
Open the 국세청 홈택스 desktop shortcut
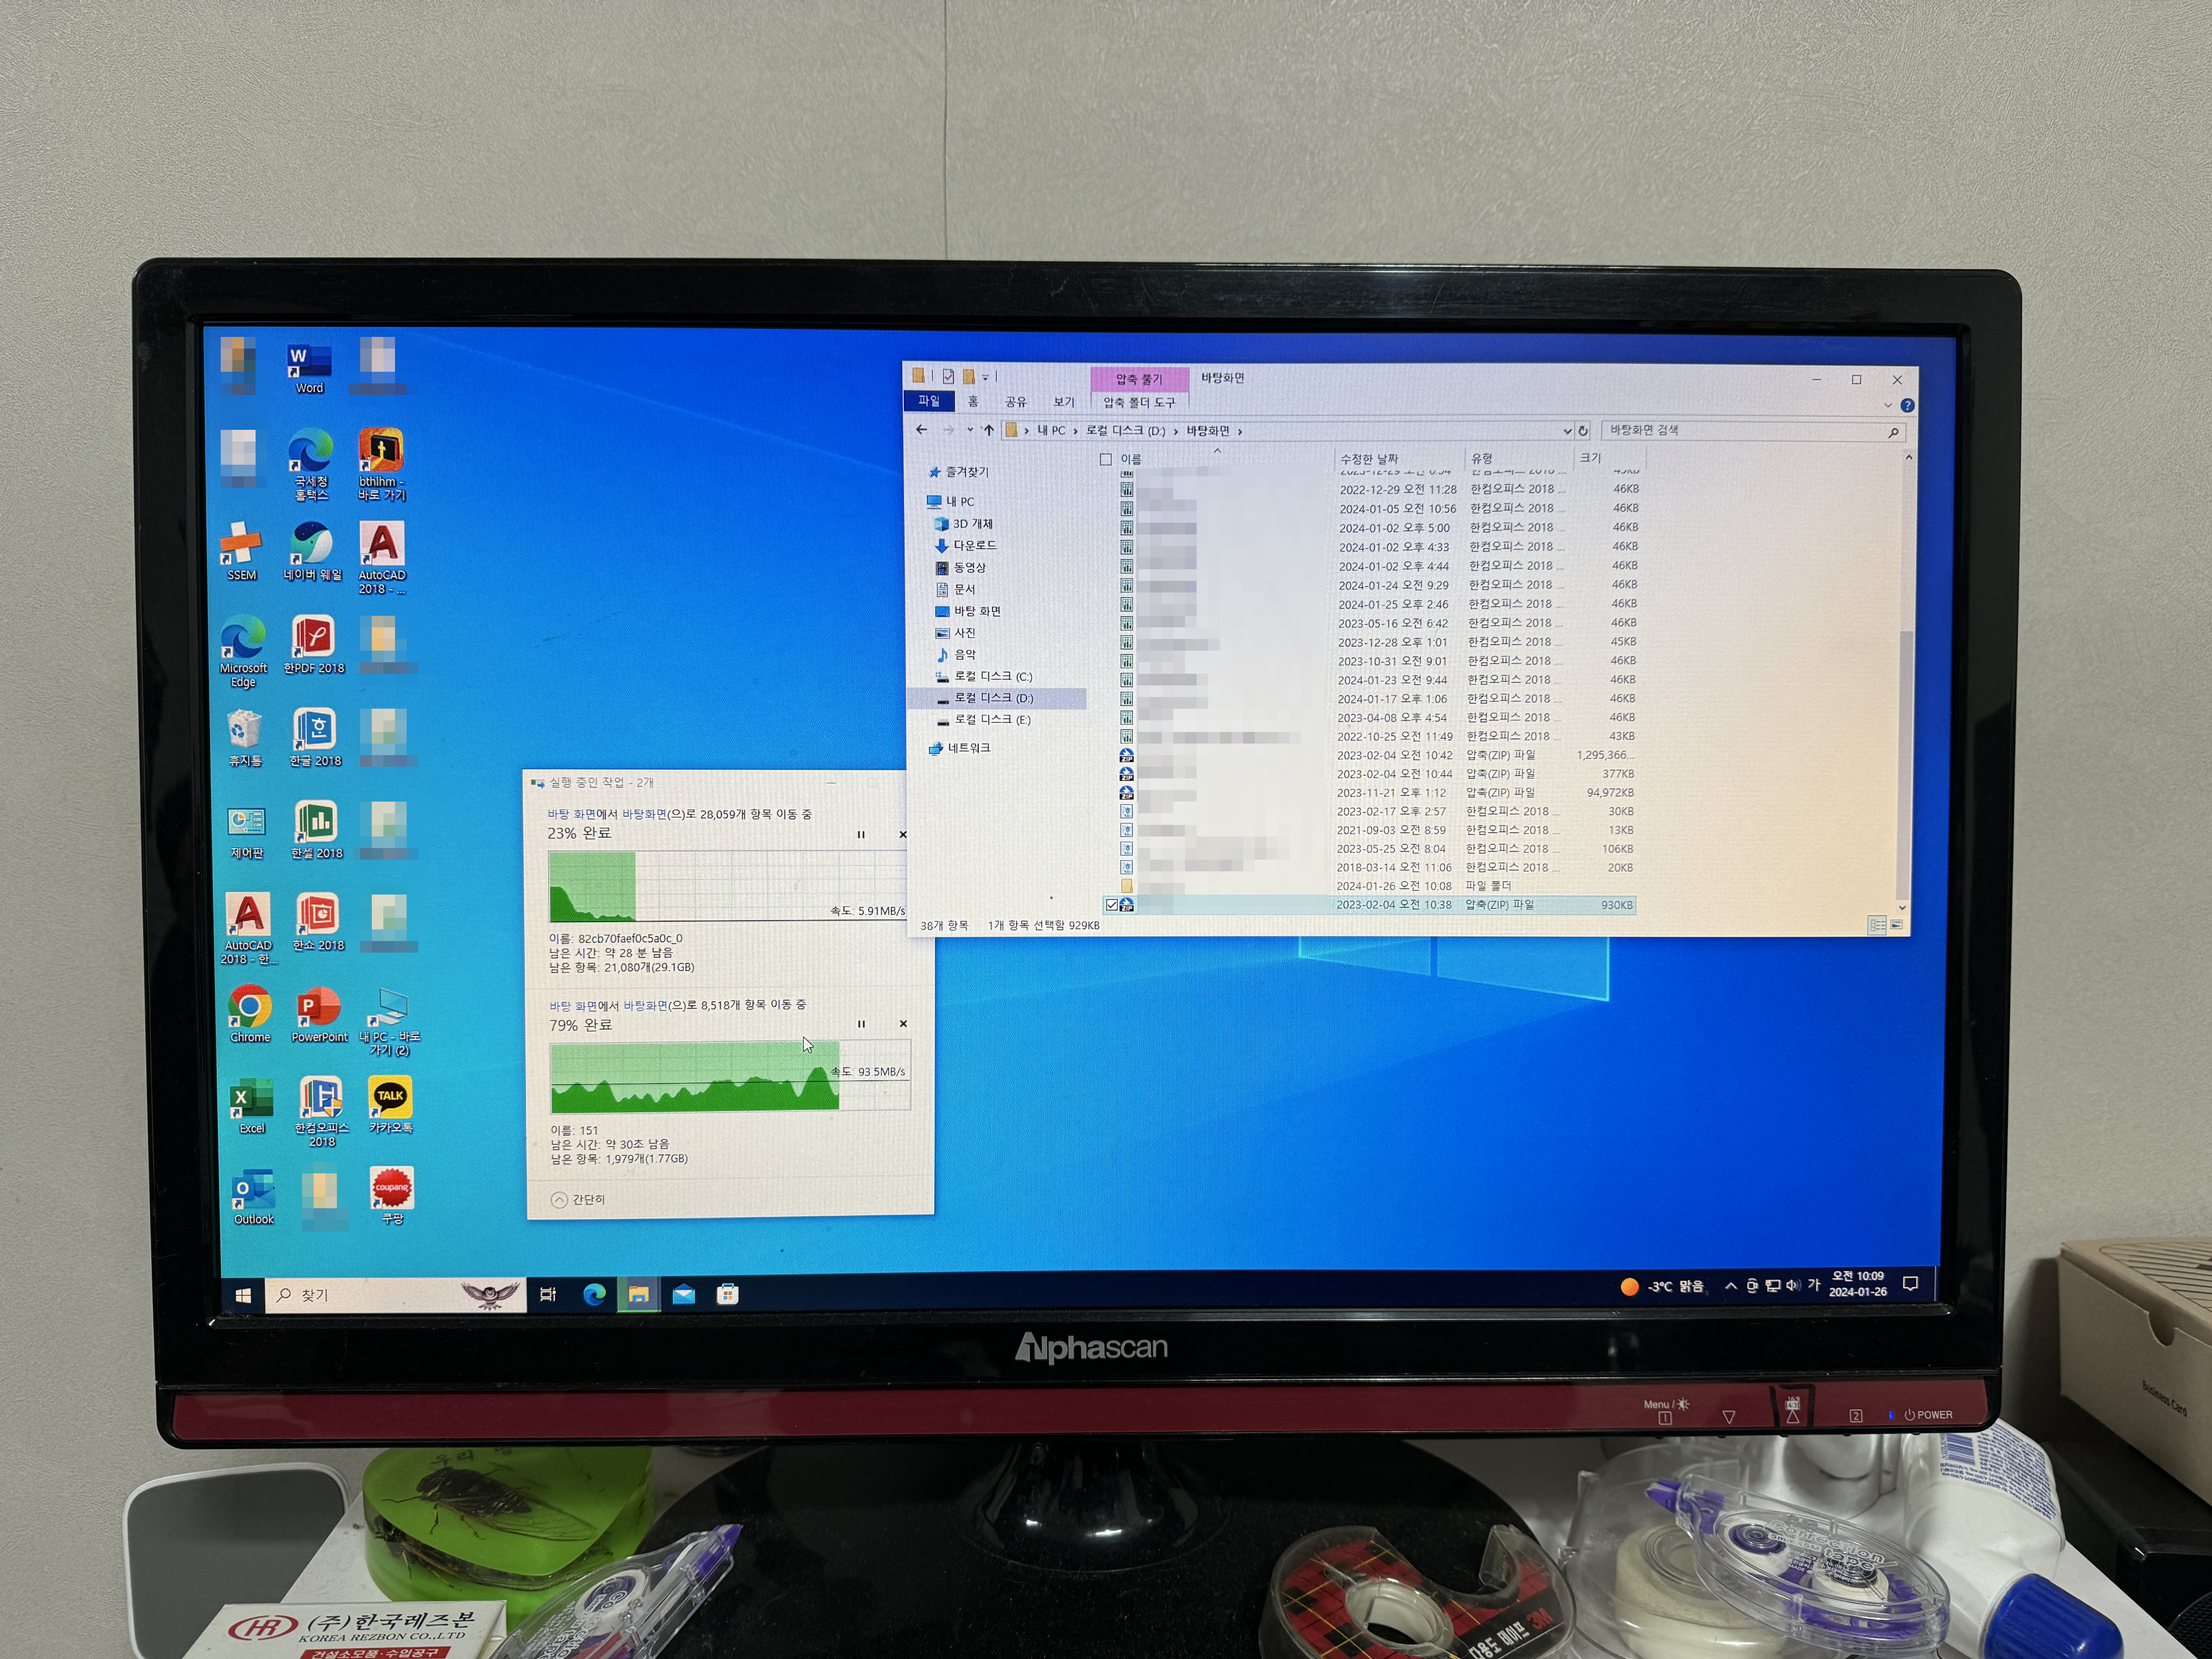(x=310, y=464)
